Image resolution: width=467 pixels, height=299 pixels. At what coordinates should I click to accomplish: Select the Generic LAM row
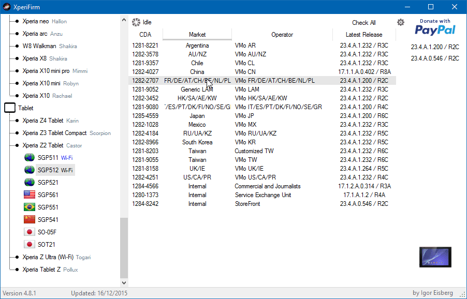(262, 89)
